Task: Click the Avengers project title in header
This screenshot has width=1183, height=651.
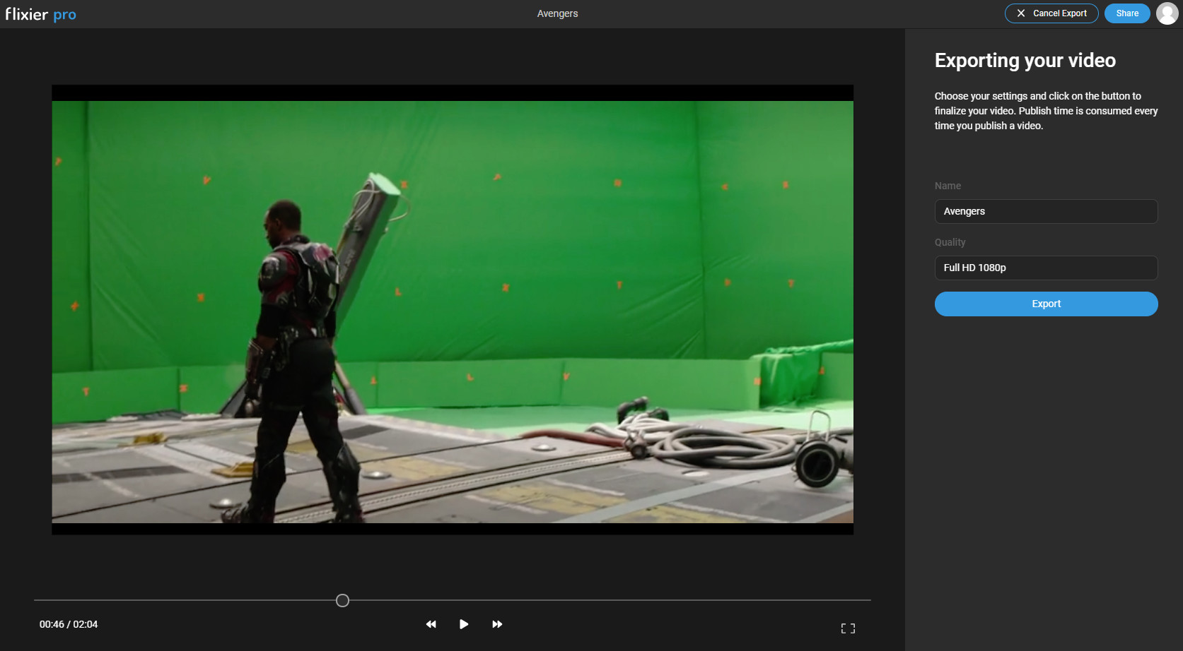Action: tap(557, 13)
